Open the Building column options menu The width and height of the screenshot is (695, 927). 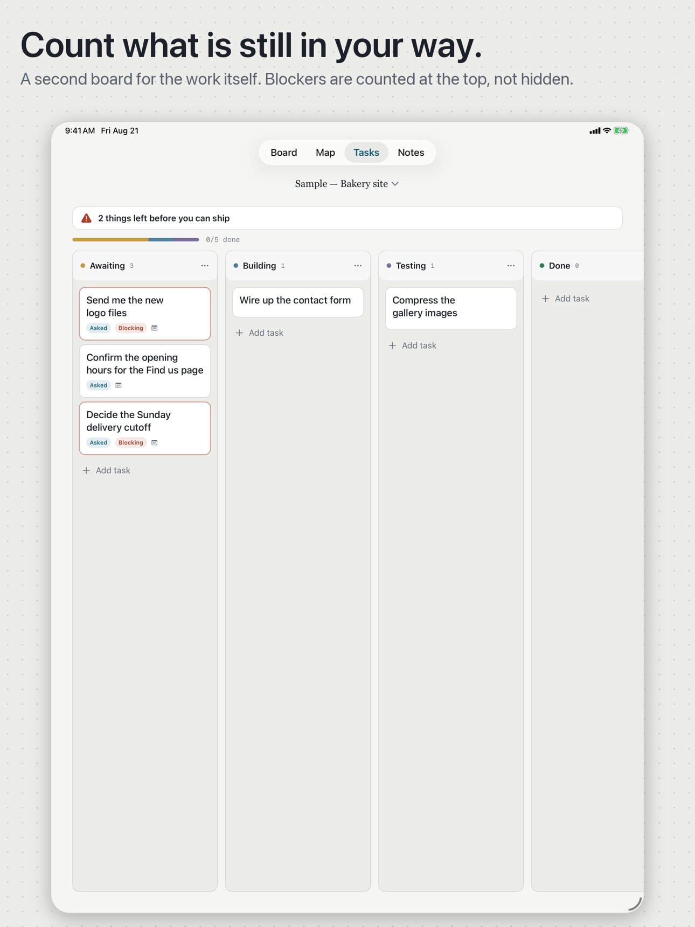coord(358,266)
